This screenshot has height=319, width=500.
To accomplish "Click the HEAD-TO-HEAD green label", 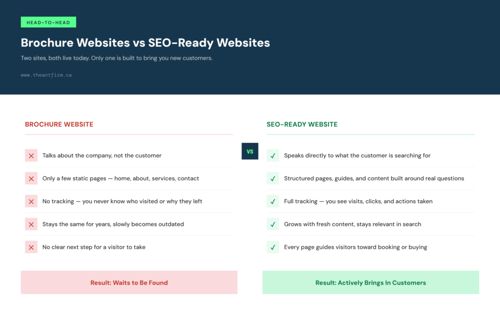I will pos(48,22).
